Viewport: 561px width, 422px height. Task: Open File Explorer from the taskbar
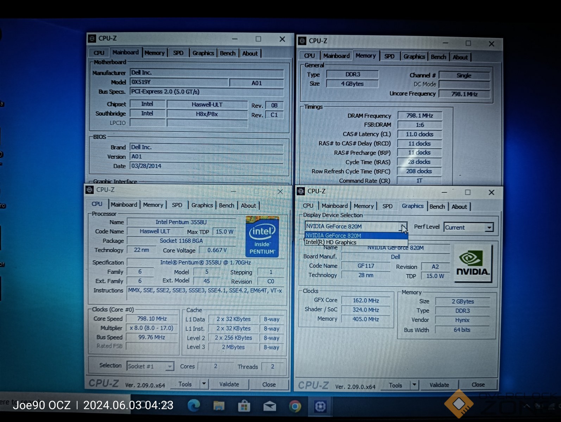[219, 406]
